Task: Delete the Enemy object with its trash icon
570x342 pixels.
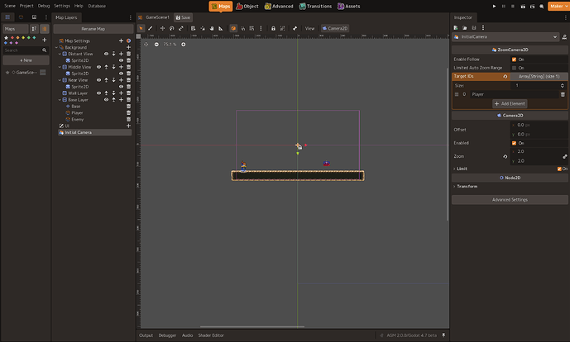Action: (x=128, y=120)
